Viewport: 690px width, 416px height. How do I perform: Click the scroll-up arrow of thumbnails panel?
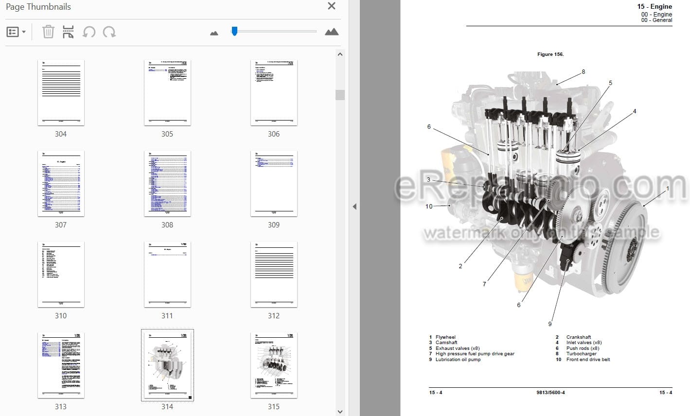click(340, 54)
